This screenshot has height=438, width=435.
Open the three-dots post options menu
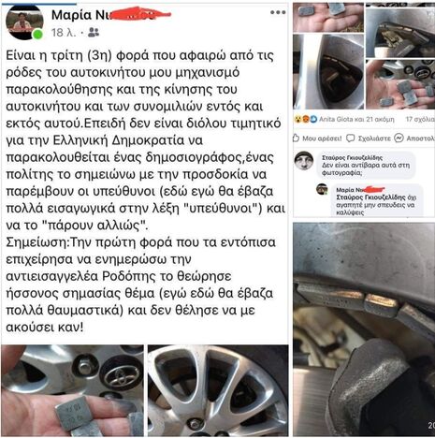(278, 12)
